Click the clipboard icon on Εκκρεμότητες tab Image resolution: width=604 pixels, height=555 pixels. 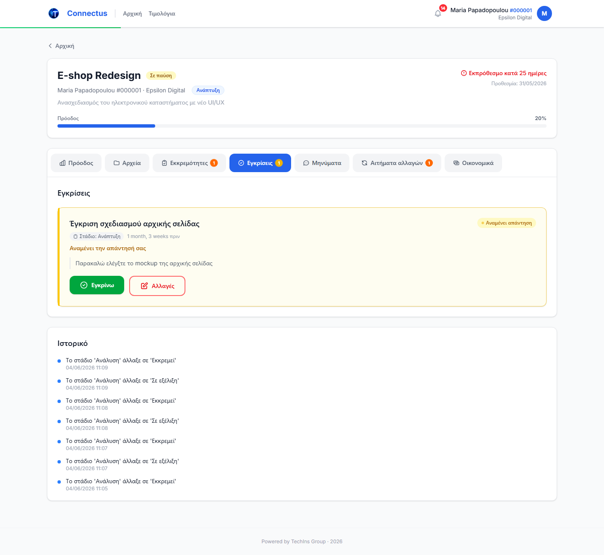tap(164, 163)
